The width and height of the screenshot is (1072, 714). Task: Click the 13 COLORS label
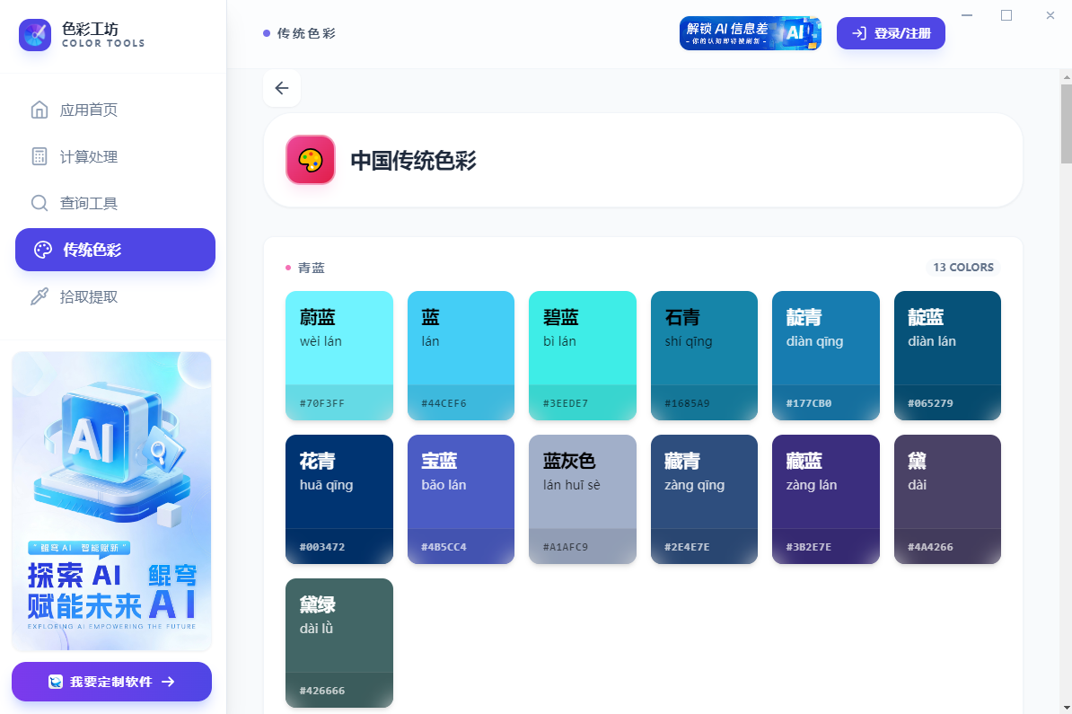[962, 267]
